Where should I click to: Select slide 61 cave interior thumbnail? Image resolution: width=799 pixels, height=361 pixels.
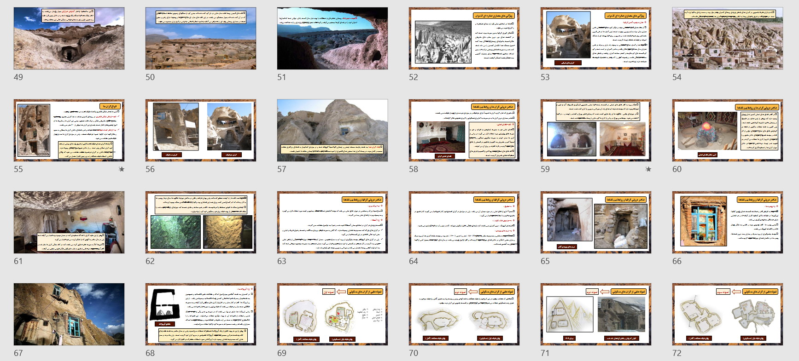coord(69,223)
